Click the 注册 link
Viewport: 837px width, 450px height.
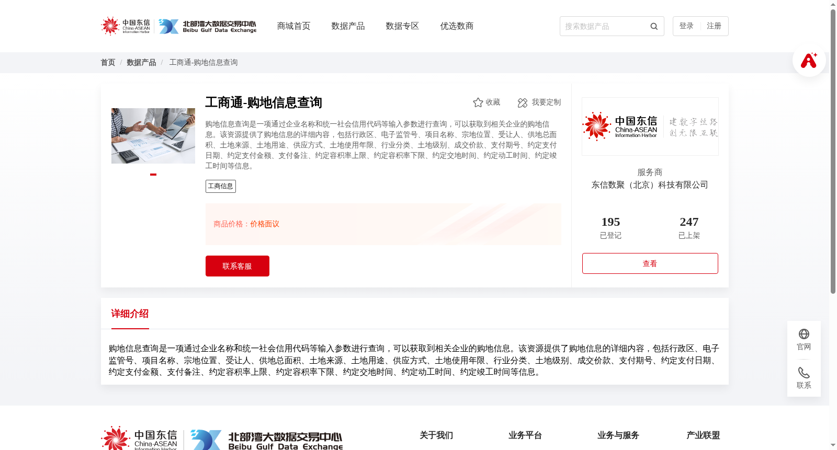714,26
